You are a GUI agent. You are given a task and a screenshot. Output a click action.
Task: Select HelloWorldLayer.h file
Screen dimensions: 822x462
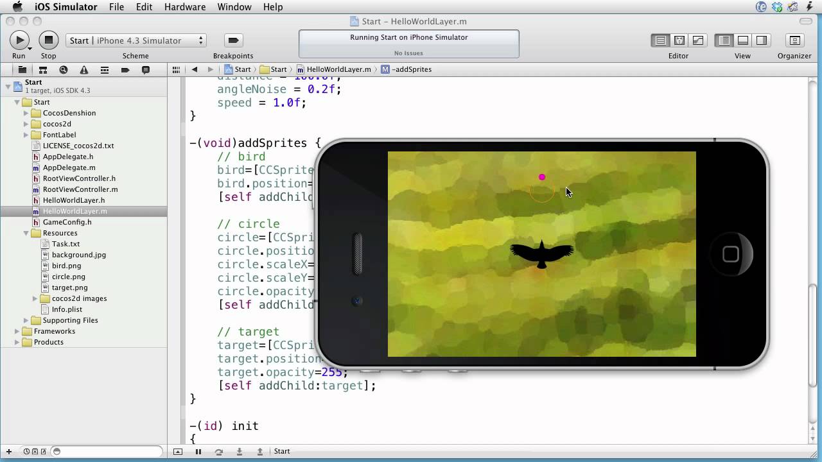coord(73,200)
